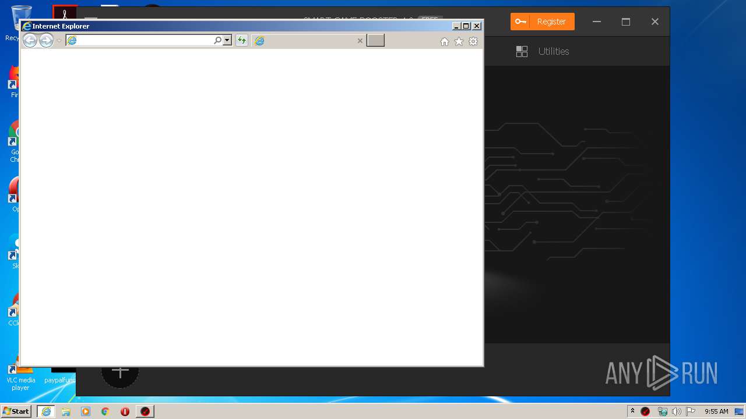Open Chrome from the taskbar
This screenshot has width=746, height=419.
tap(105, 411)
